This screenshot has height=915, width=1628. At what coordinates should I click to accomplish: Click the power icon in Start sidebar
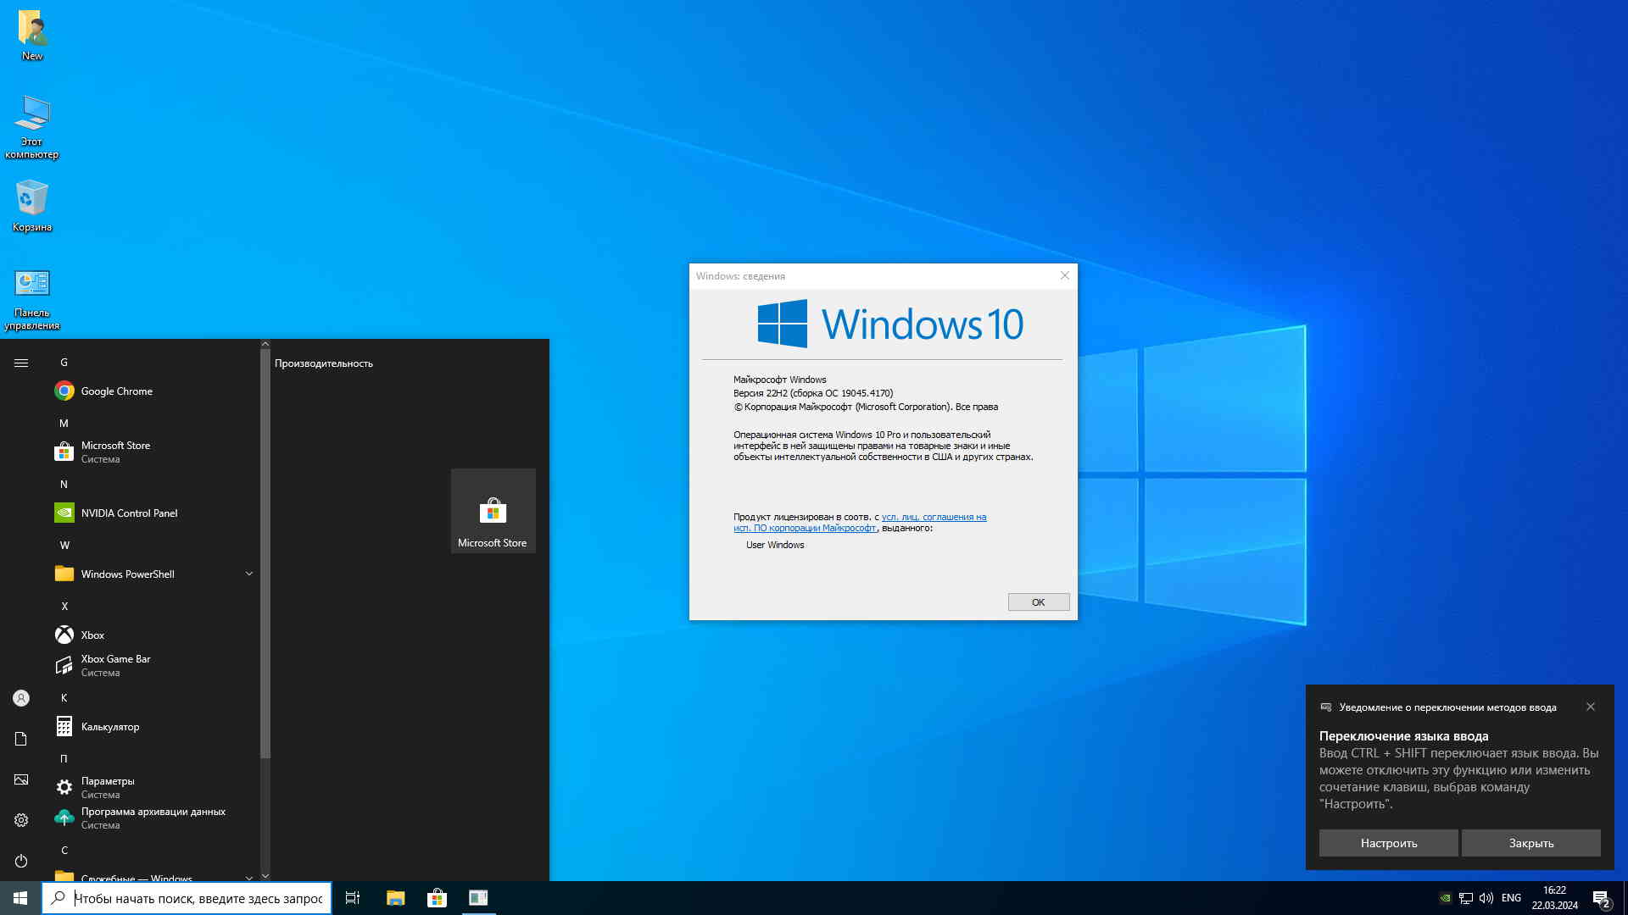tap(21, 861)
